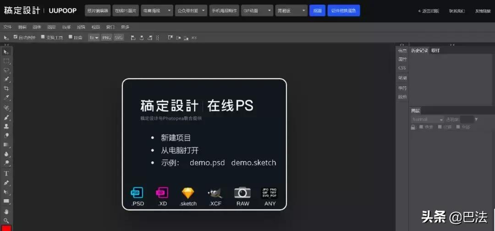
Task: Toggle the 位置 lock checkbox
Action: point(440,127)
